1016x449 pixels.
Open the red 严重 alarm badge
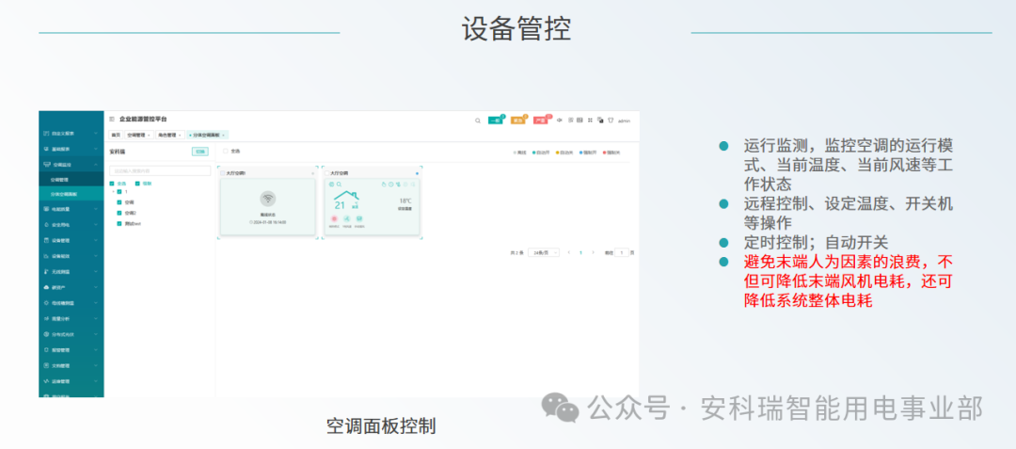540,120
